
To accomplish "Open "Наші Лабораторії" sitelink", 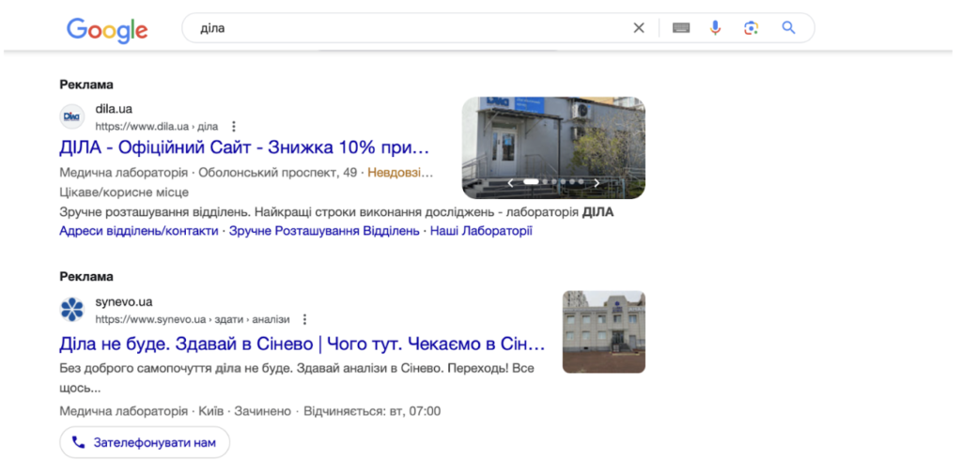I will tap(481, 231).
